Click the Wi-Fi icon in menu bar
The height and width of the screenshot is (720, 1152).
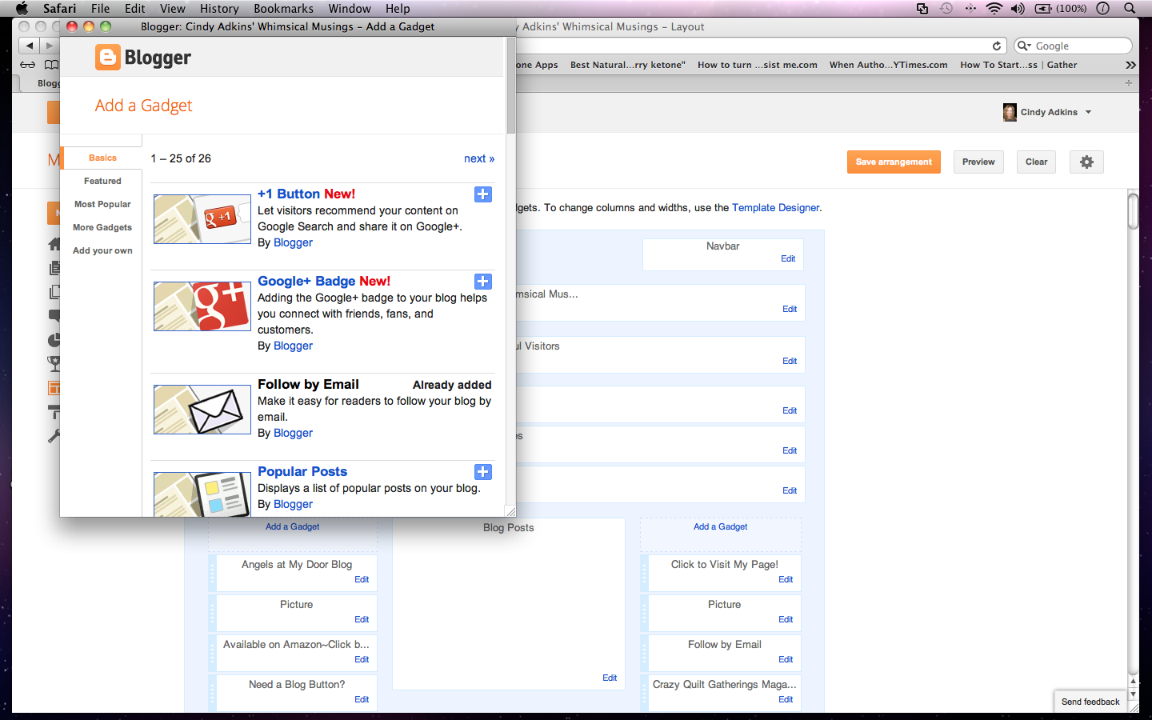(994, 9)
